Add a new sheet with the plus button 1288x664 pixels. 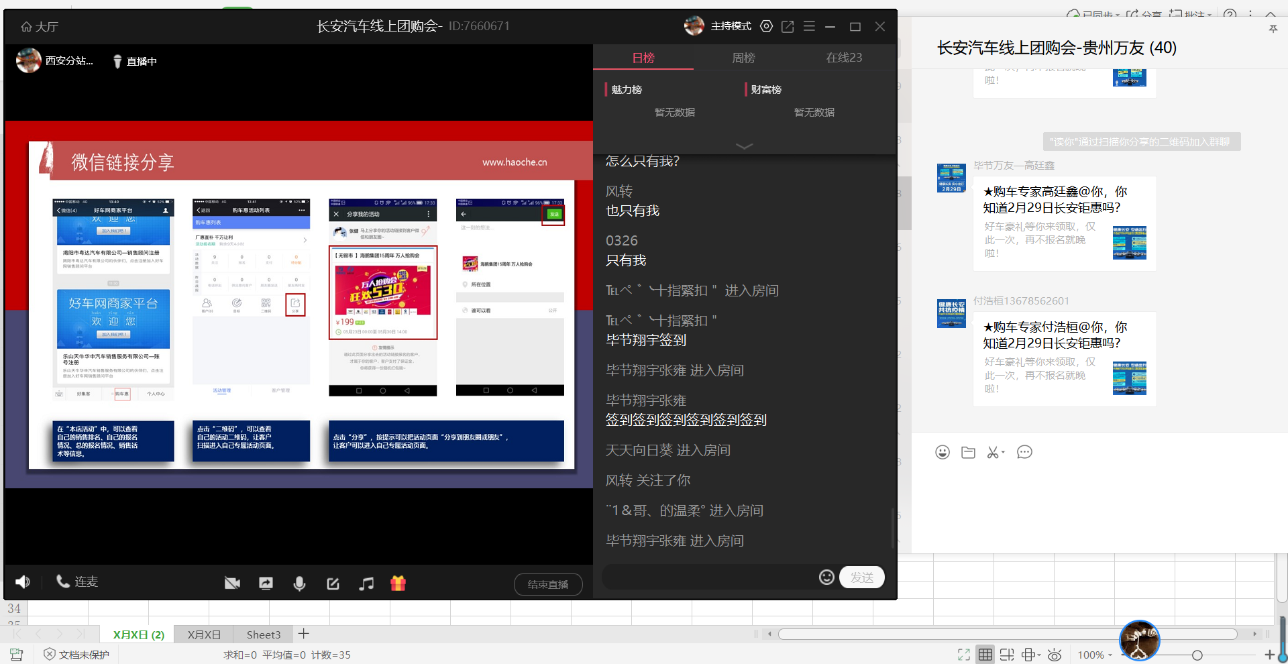[x=304, y=634]
